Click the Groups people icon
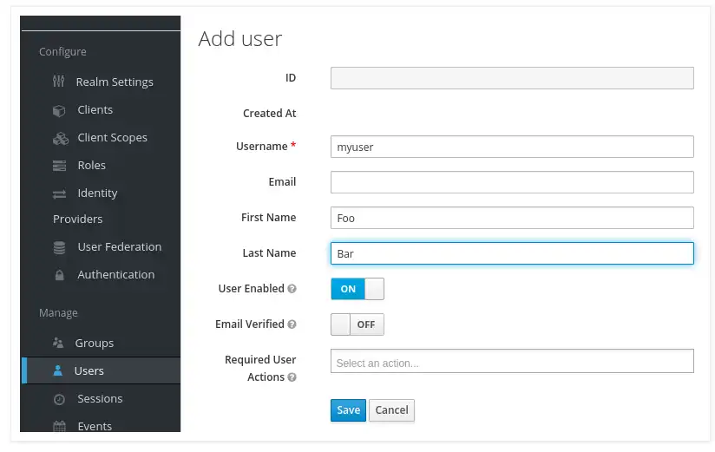The width and height of the screenshot is (715, 452). [59, 344]
